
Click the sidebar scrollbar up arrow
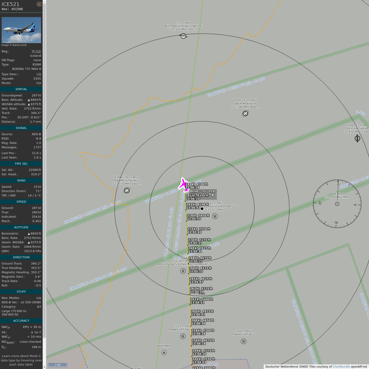coord(44,2)
